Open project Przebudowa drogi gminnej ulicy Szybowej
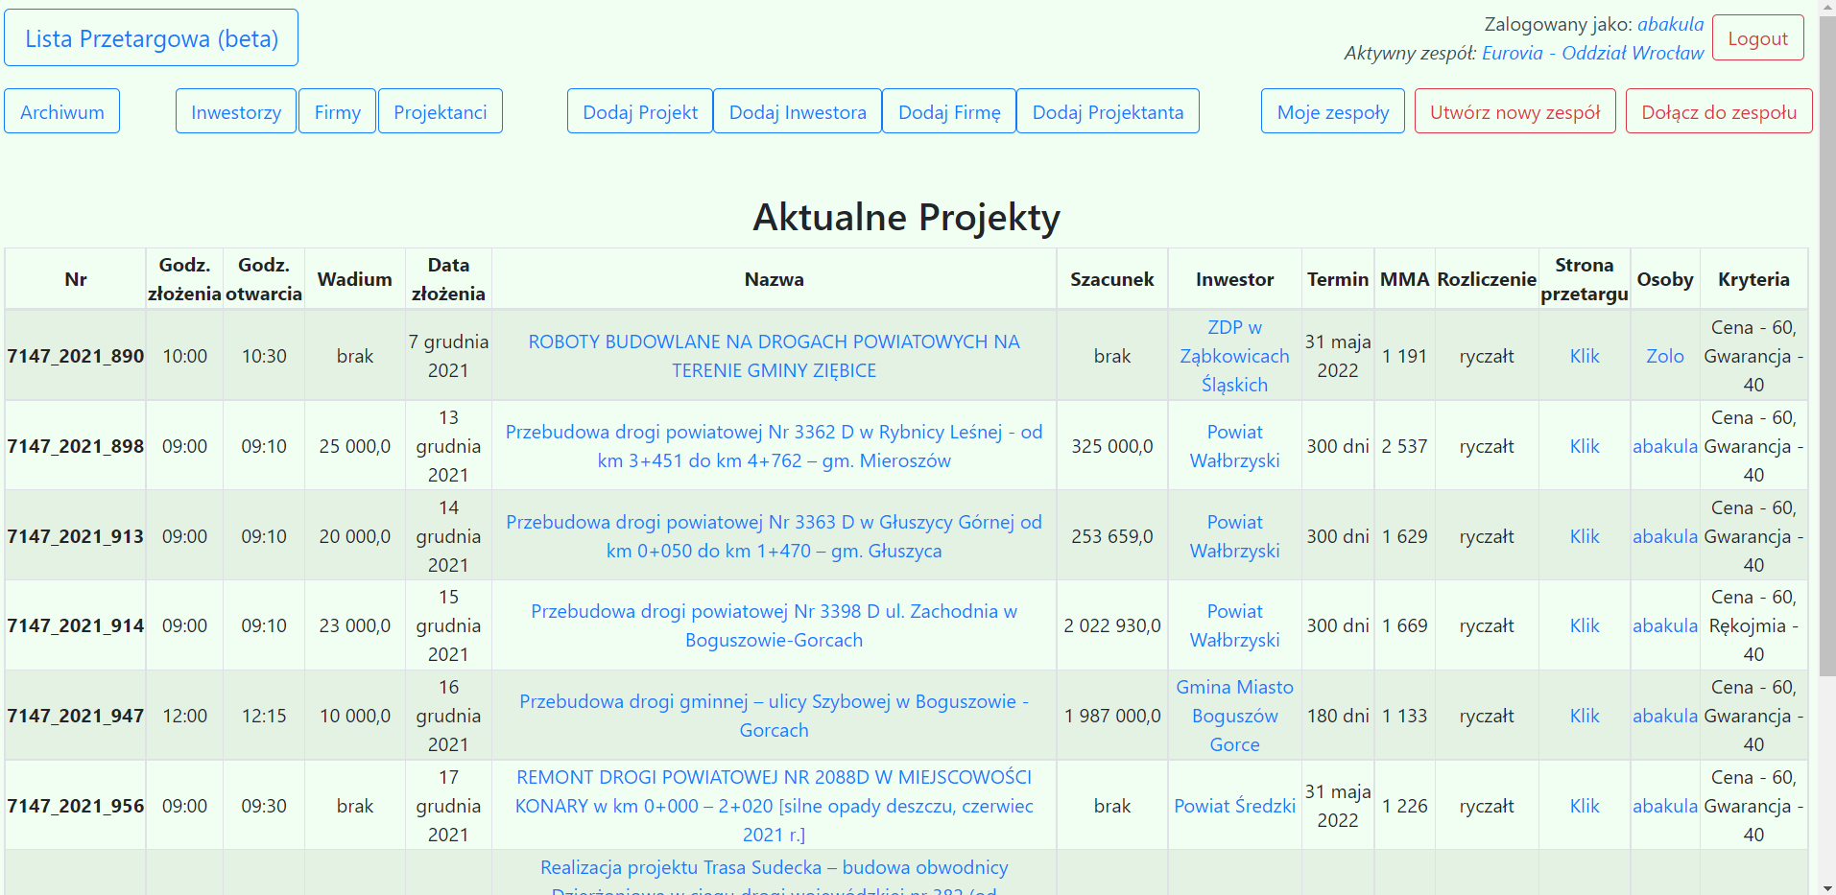 tap(774, 716)
